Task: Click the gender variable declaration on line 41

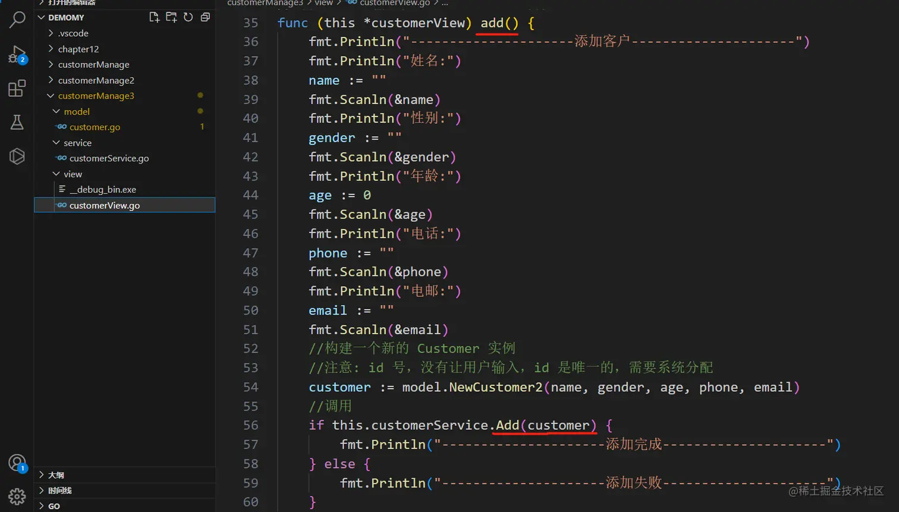Action: [x=332, y=138]
